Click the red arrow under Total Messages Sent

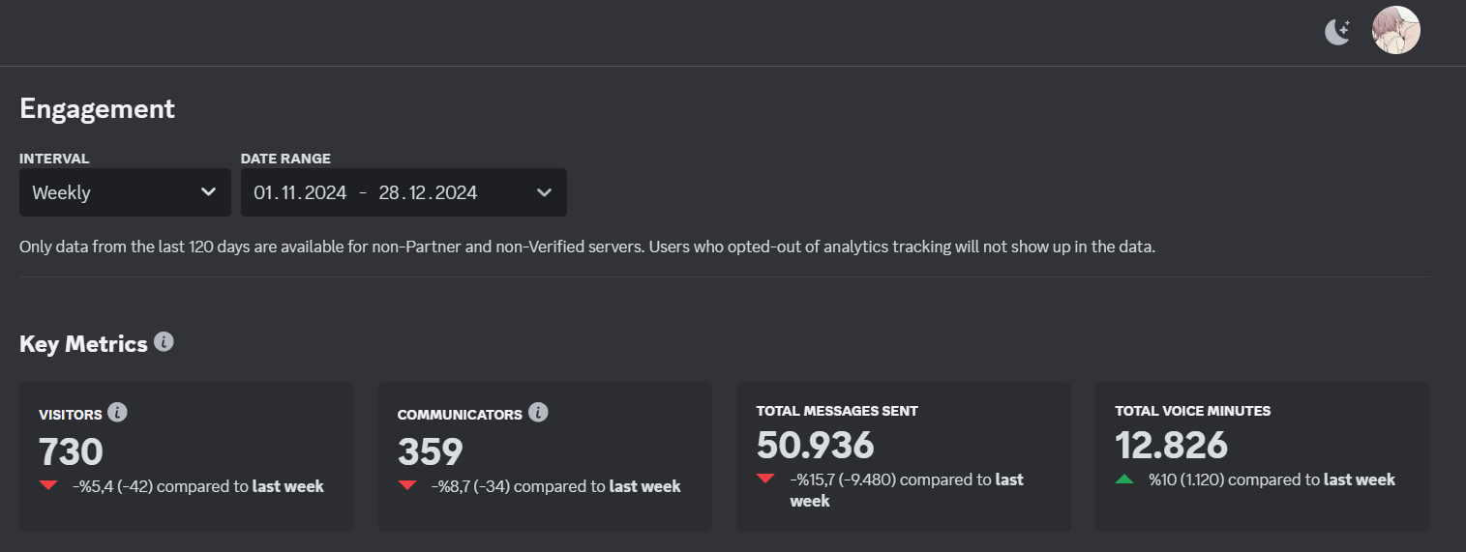point(766,479)
